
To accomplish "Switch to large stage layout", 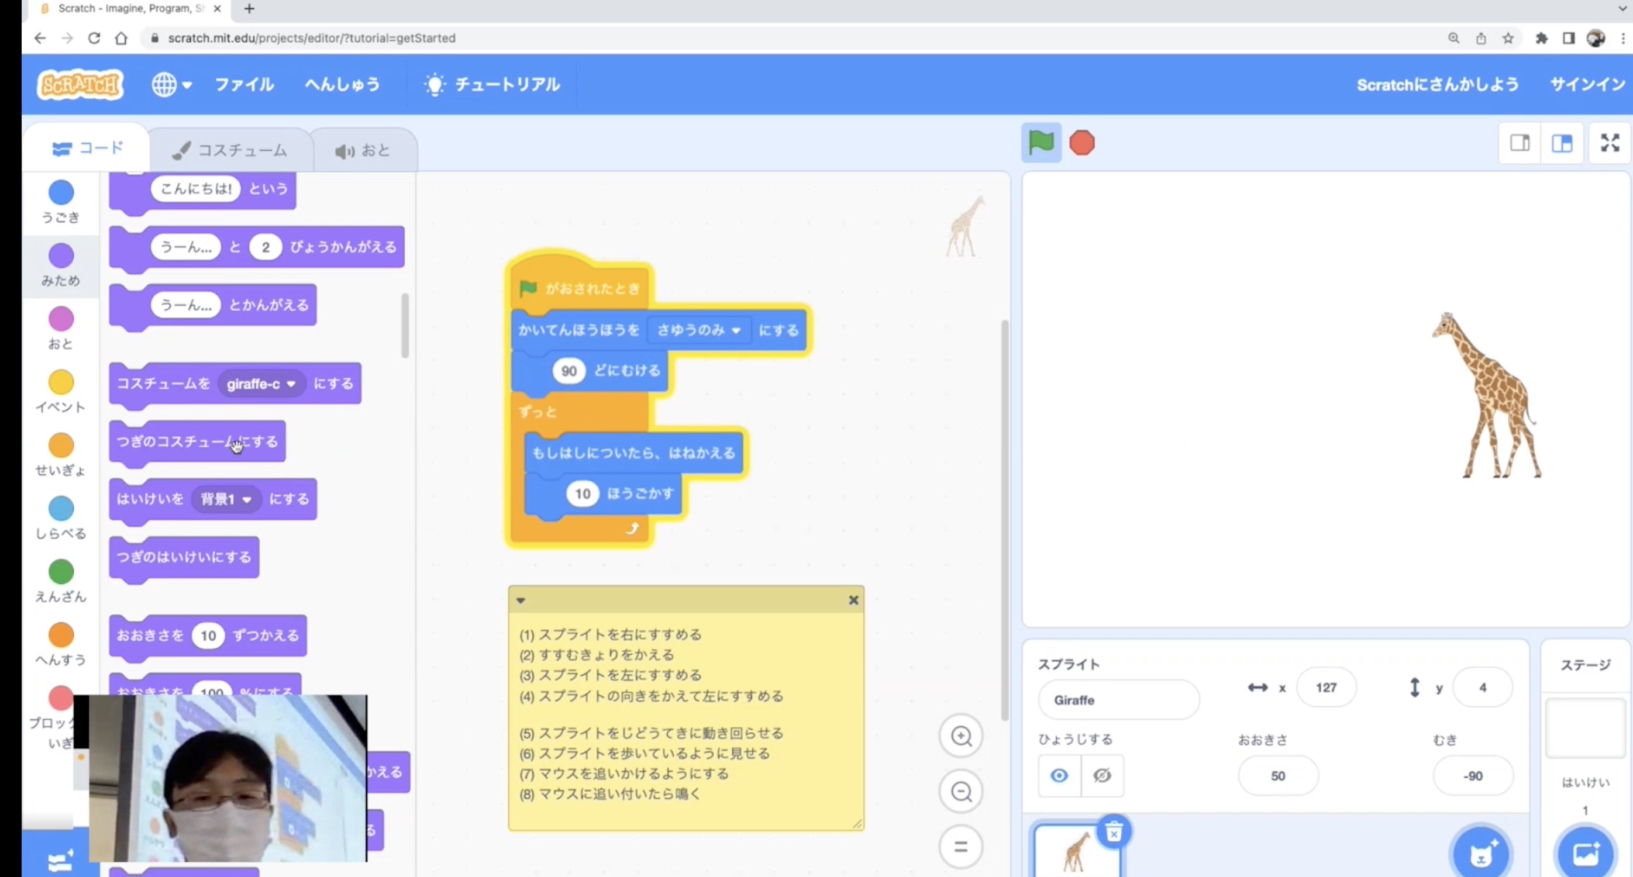I will click(x=1562, y=143).
